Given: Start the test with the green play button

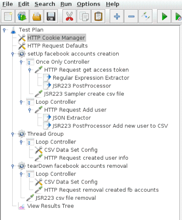Looking at the screenshot, I should (x=164, y=17).
